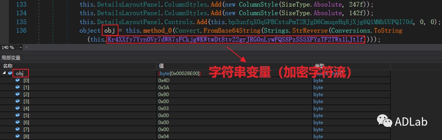Click the cube icon beside [3]
442x140 pixels.
click(18, 101)
